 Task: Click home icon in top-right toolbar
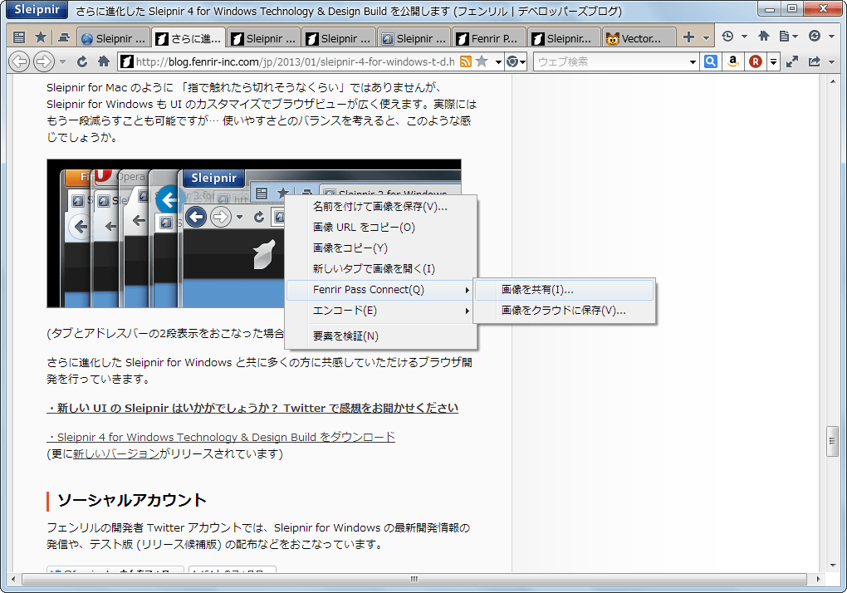(764, 37)
